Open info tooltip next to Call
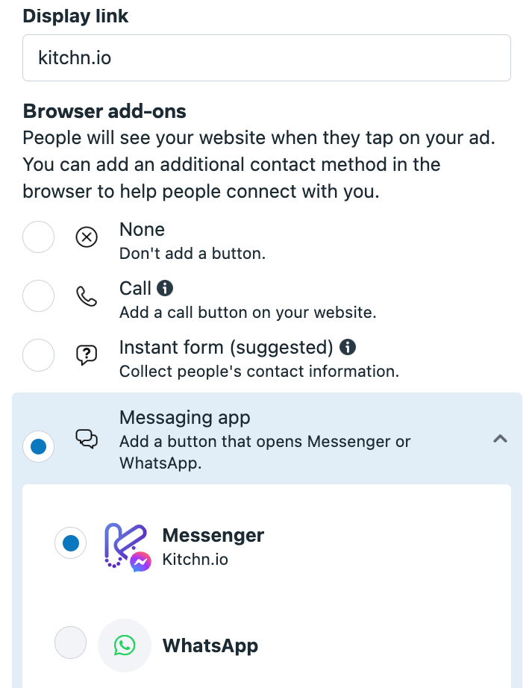This screenshot has height=688, width=532. tap(165, 288)
